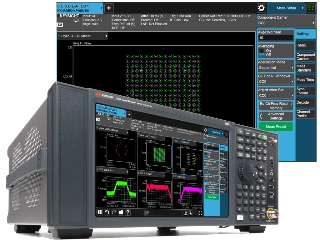Click the green spinner icon in enlarged screenshot

[311, 8]
